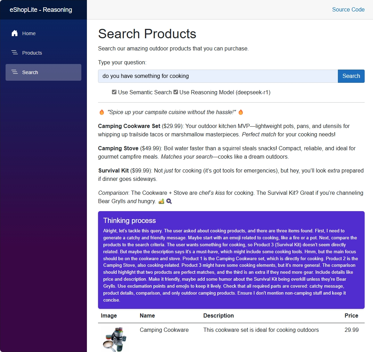Click the Home icon in the sidebar

(15, 33)
